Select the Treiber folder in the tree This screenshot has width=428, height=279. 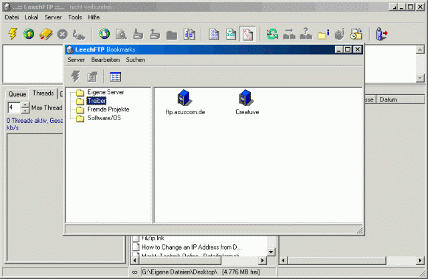96,101
